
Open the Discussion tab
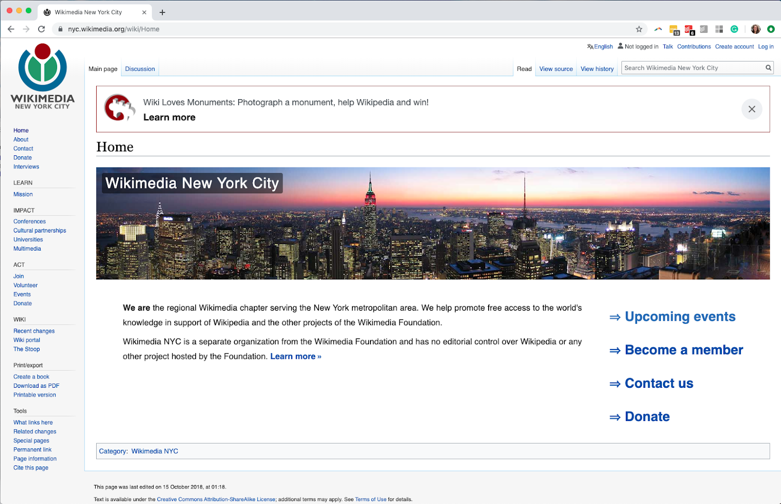(140, 69)
